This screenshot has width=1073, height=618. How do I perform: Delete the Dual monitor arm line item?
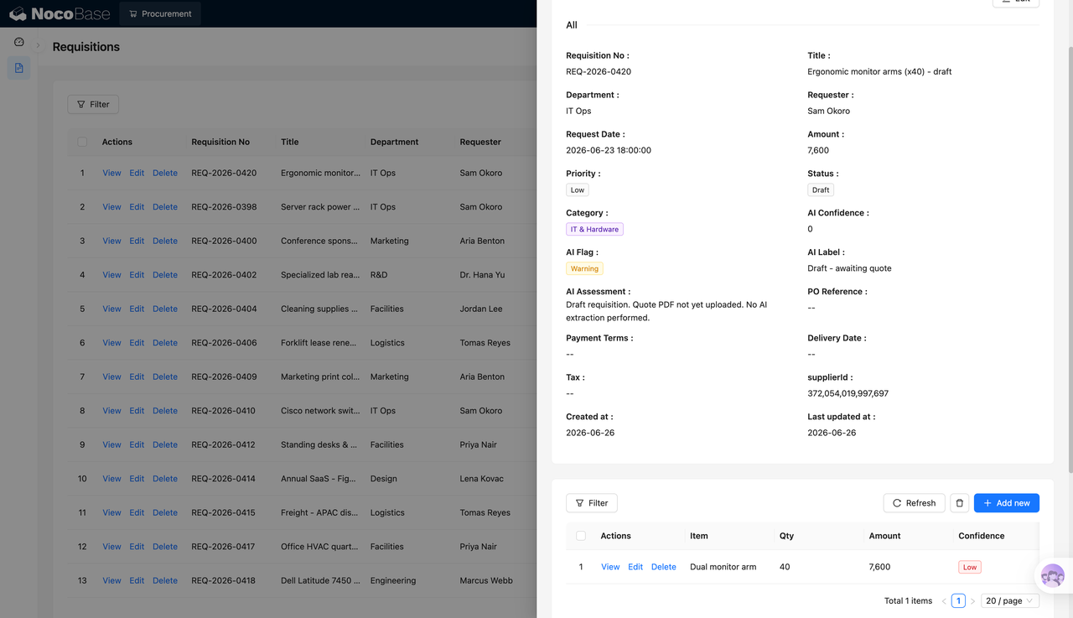[x=664, y=567]
